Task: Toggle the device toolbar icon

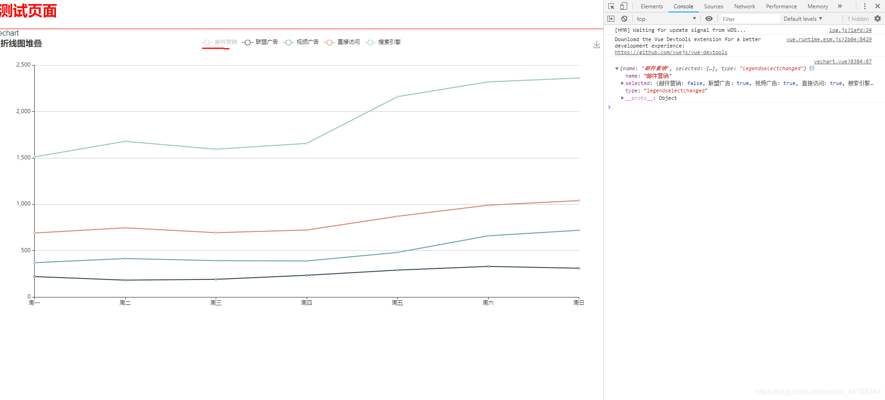Action: pos(624,6)
